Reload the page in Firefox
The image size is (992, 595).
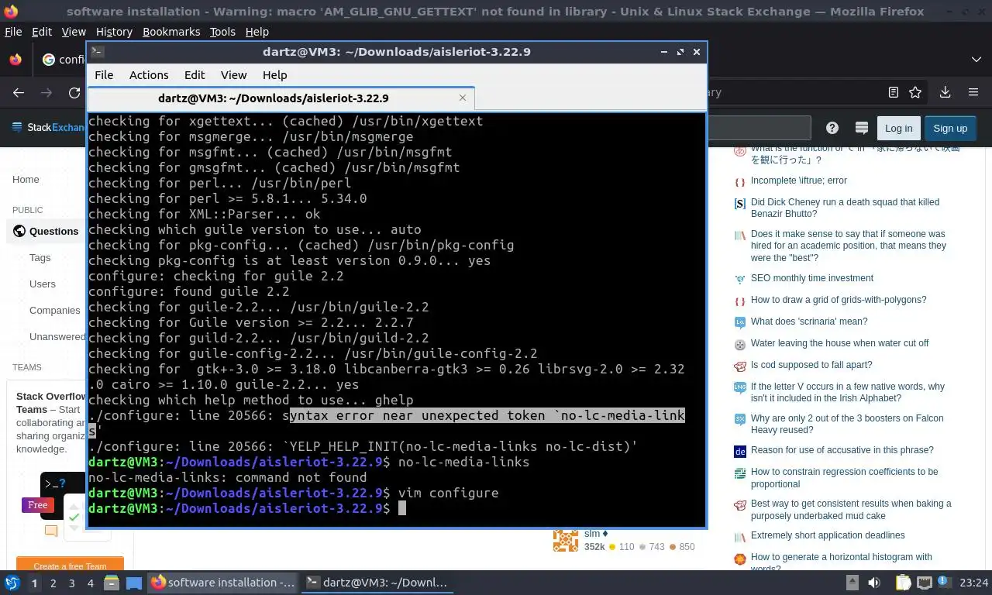pos(74,92)
